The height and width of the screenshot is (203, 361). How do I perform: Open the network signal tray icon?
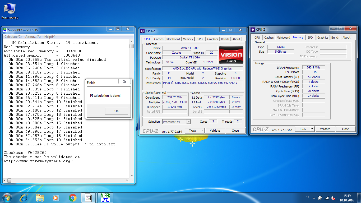[327, 198]
